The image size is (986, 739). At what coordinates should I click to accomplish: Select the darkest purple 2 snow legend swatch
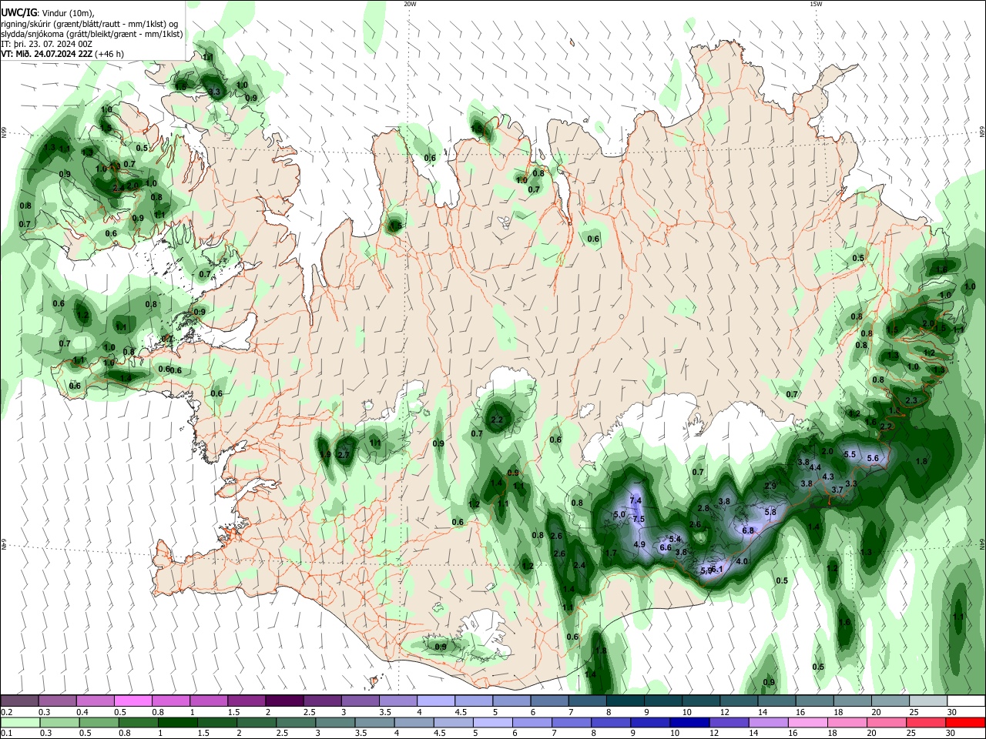pyautogui.click(x=283, y=701)
